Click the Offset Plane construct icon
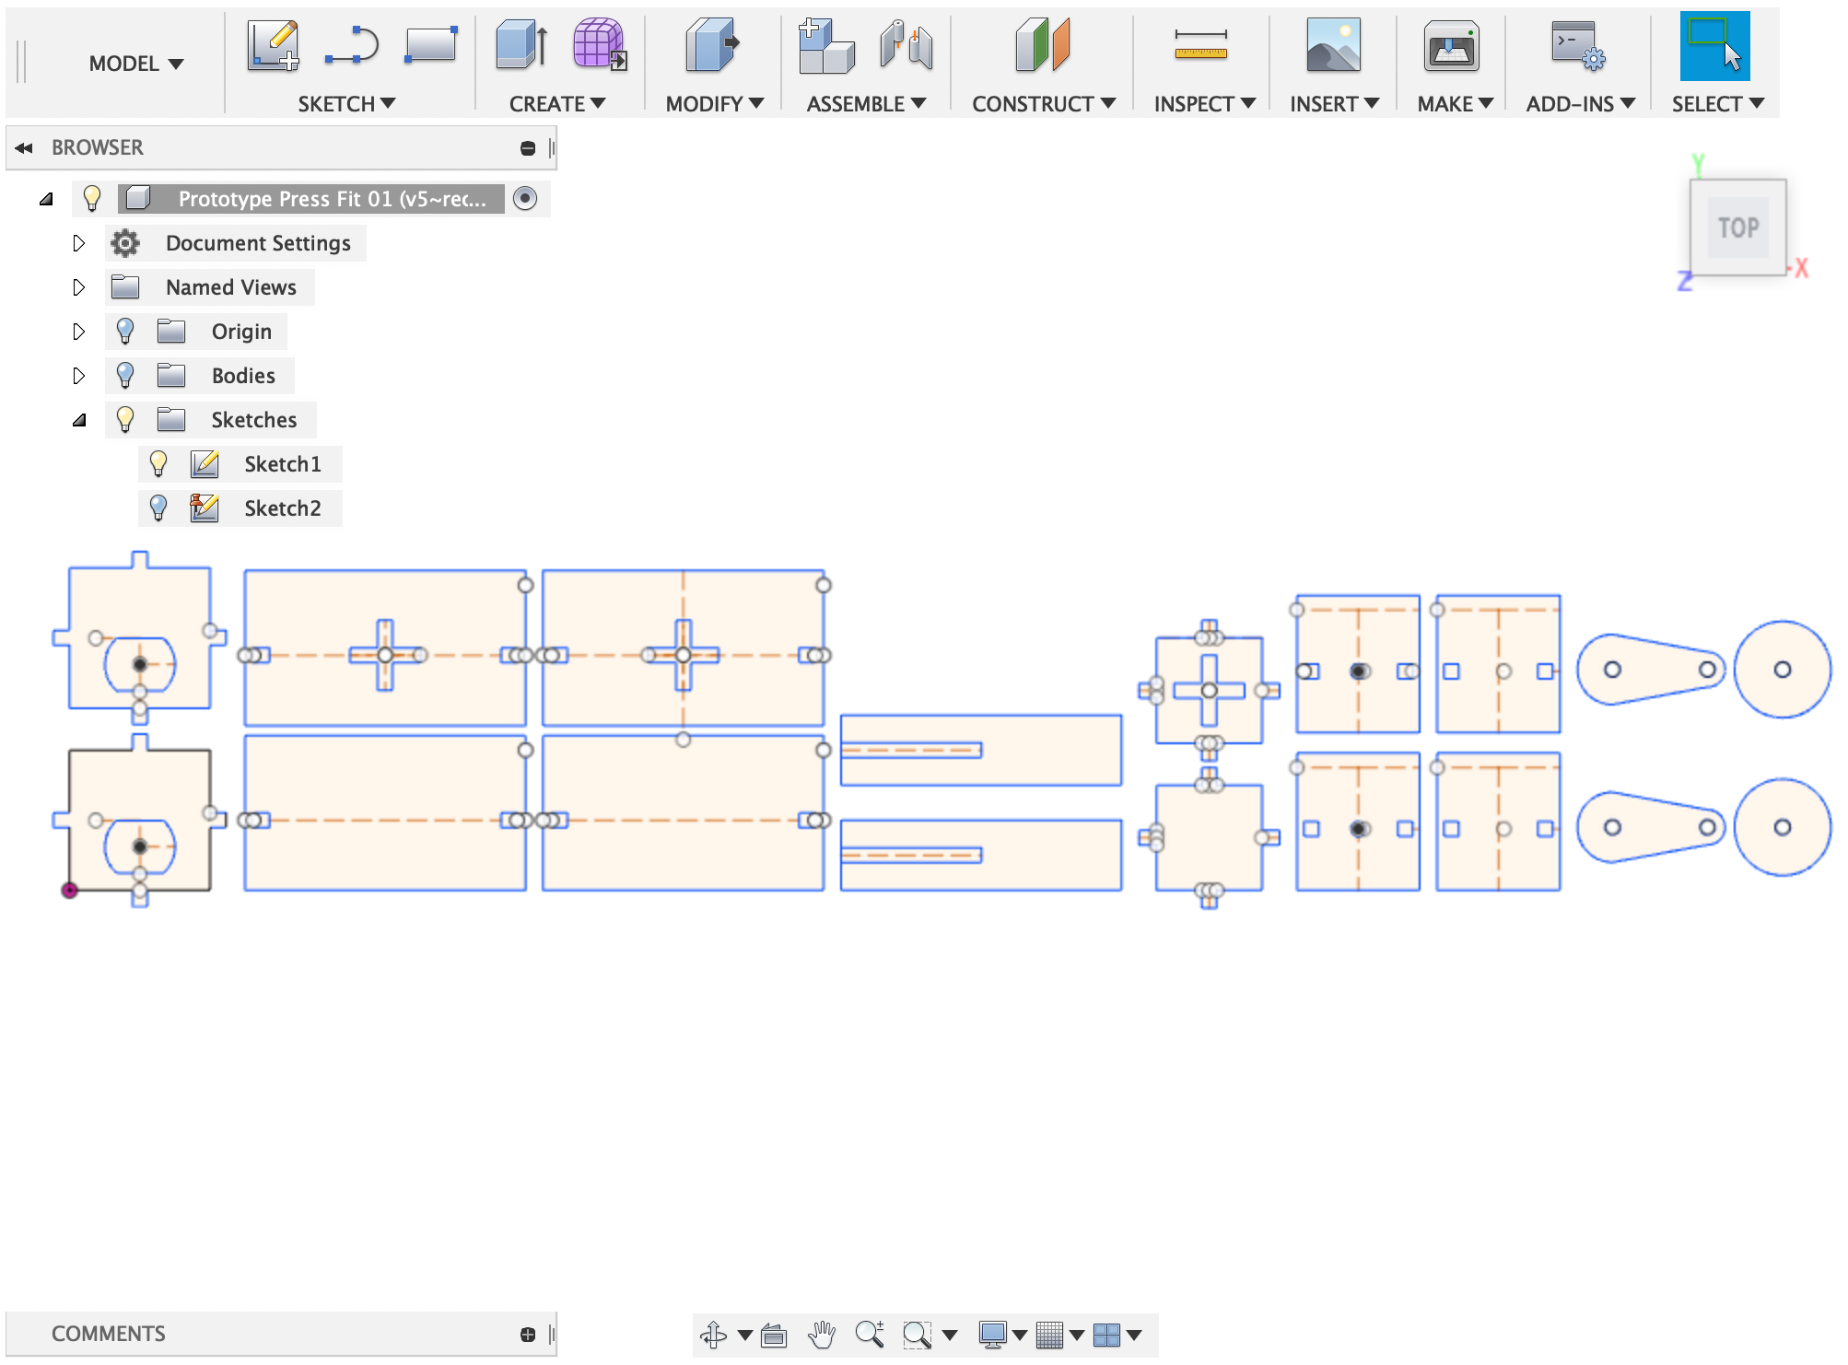 coord(1043,45)
